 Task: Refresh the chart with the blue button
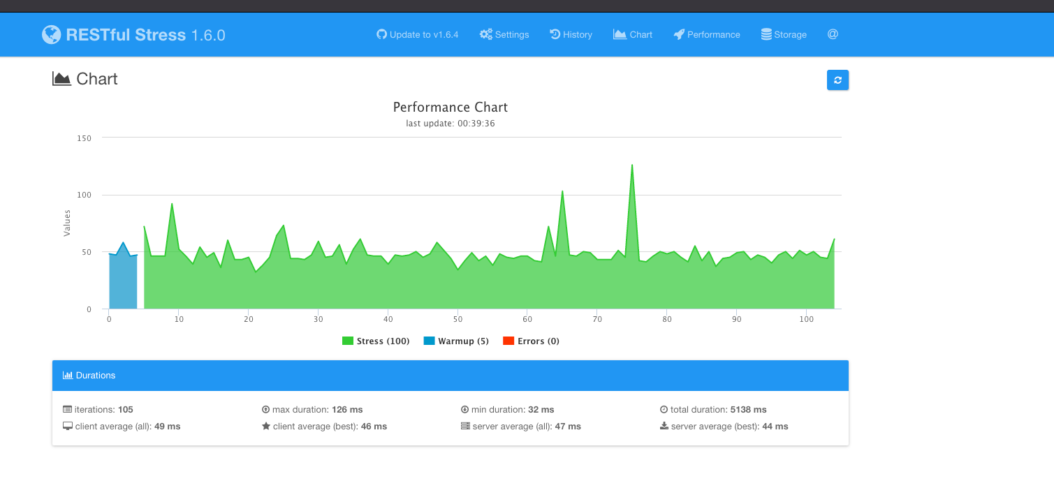[x=837, y=80]
